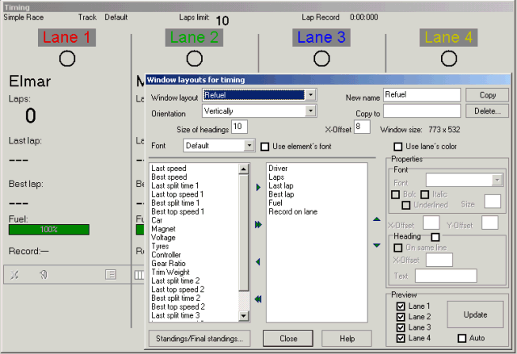Image resolution: width=517 pixels, height=354 pixels.
Task: Click the Lane 4 start light circle
Action: coord(449,59)
